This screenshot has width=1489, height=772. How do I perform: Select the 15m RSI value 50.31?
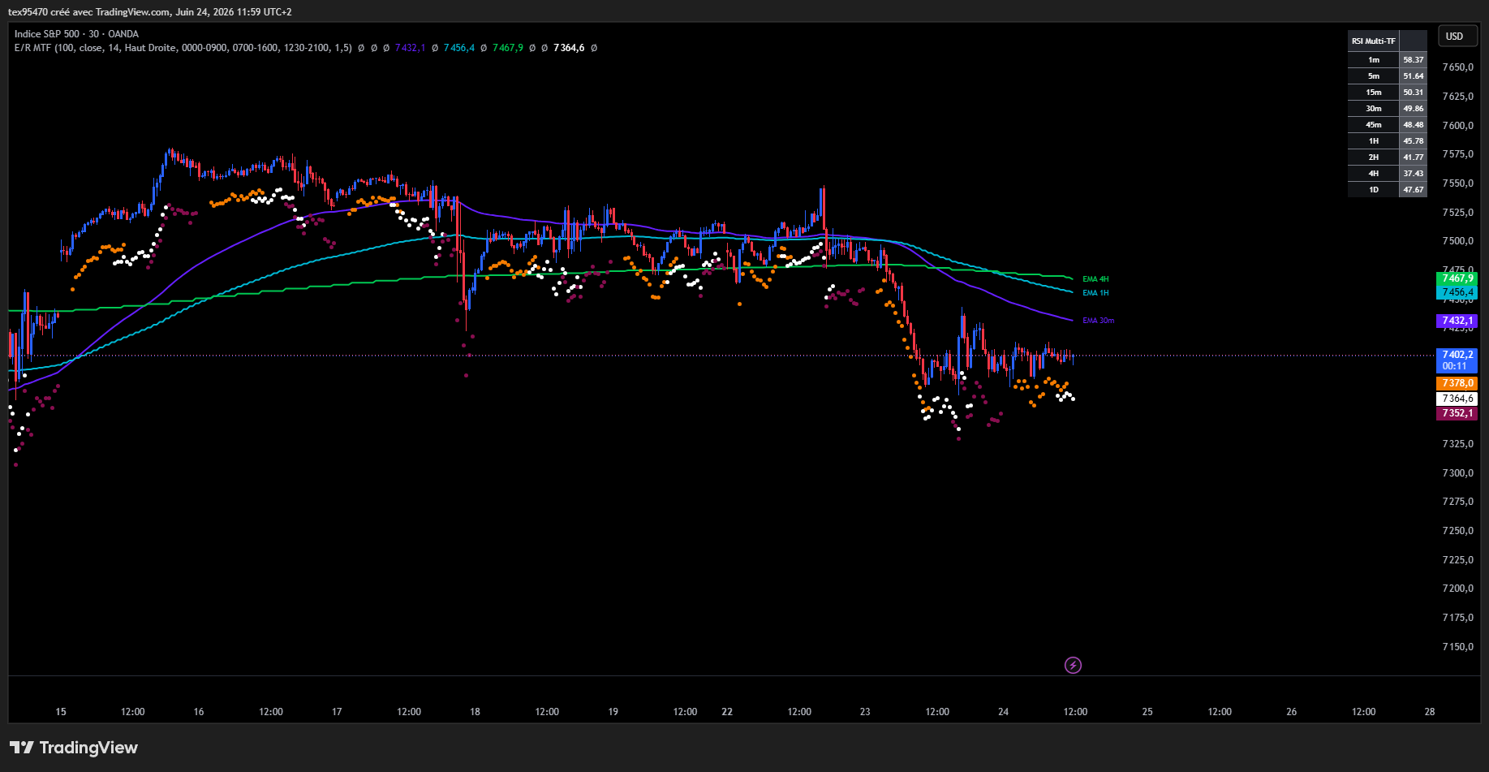[x=1414, y=93]
